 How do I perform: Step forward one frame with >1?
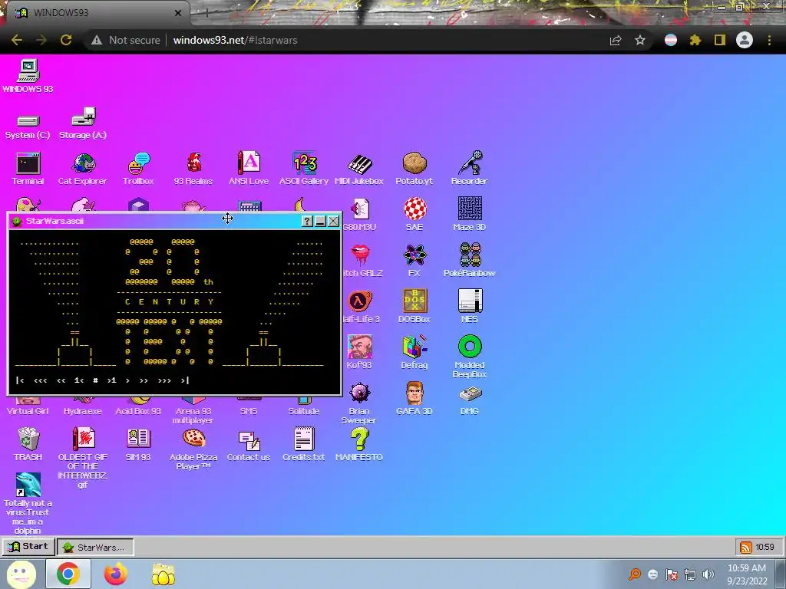pos(111,380)
